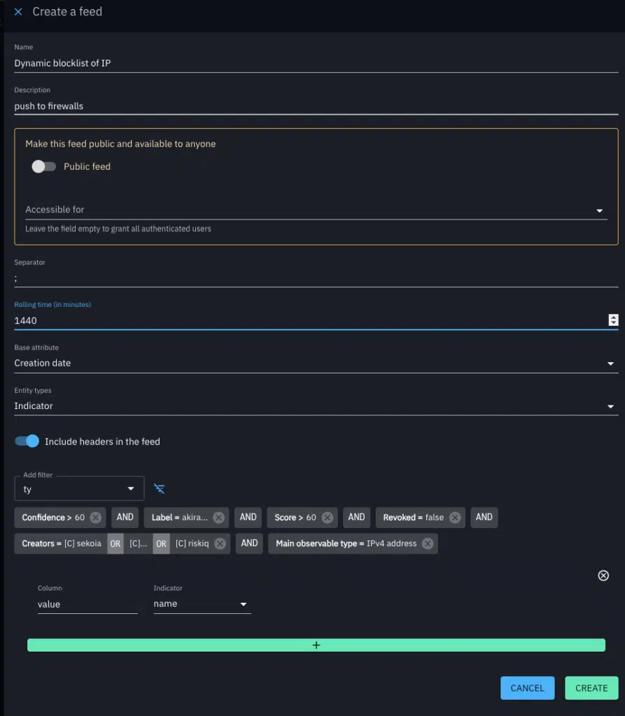Image resolution: width=625 pixels, height=716 pixels.
Task: Click the Create button
Action: [591, 688]
